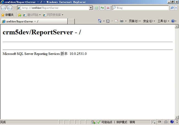Click the language bar keyboard icon
The width and height of the screenshot is (179, 125).
166,122
